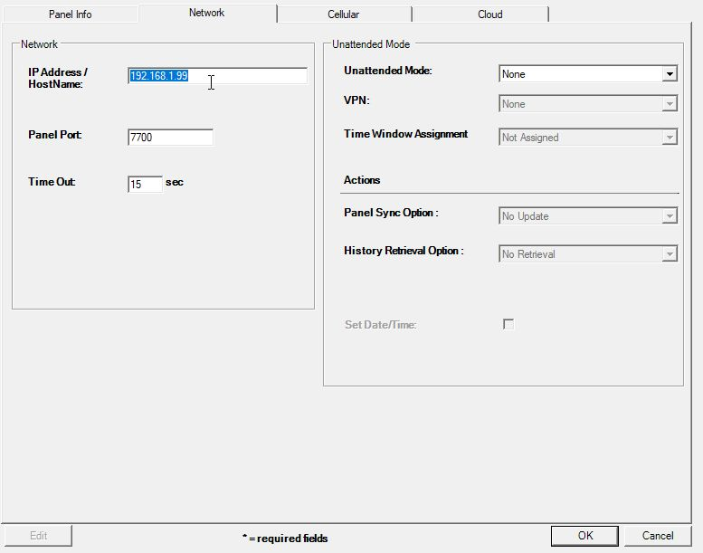Click the "sec" unit label
This screenshot has height=553, width=703.
[175, 183]
